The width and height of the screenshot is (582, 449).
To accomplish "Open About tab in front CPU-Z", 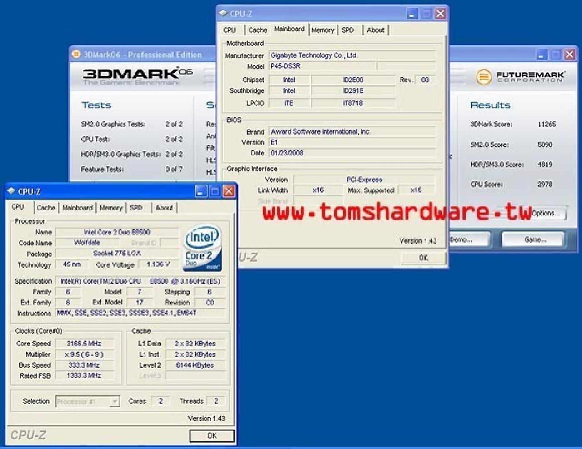I will 164,208.
